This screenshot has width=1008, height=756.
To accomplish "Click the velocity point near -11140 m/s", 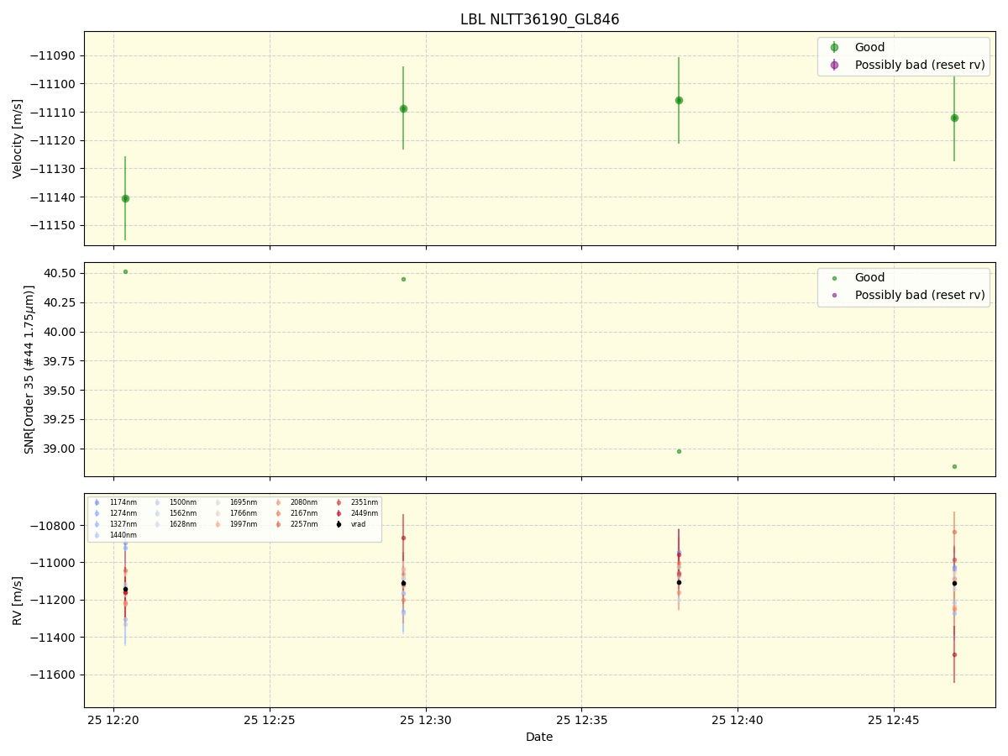I will pyautogui.click(x=125, y=198).
